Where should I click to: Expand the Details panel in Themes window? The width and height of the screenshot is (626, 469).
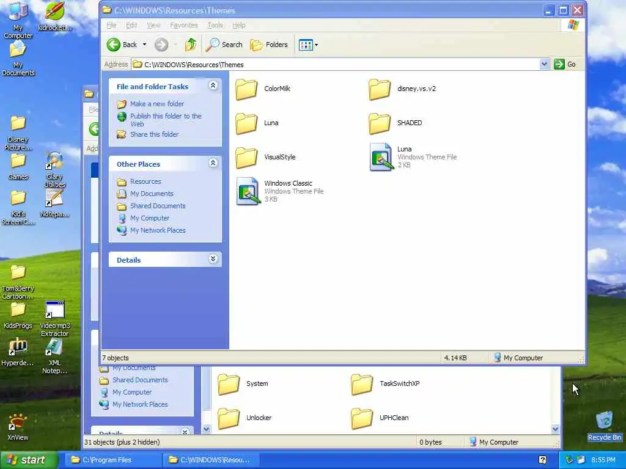point(213,259)
